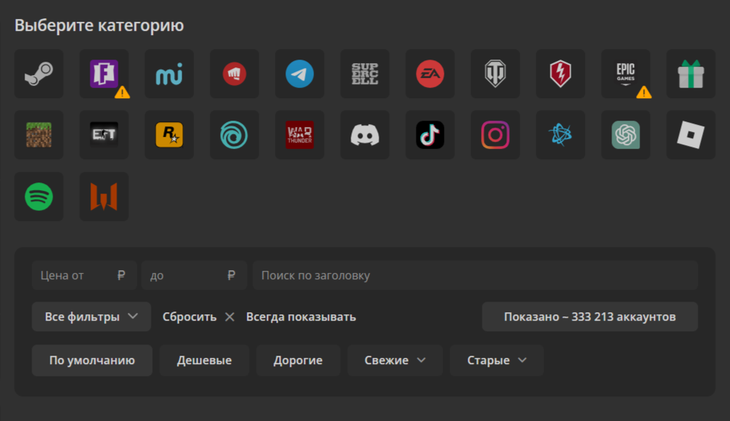Choose the Supercell category icon

[x=365, y=74]
